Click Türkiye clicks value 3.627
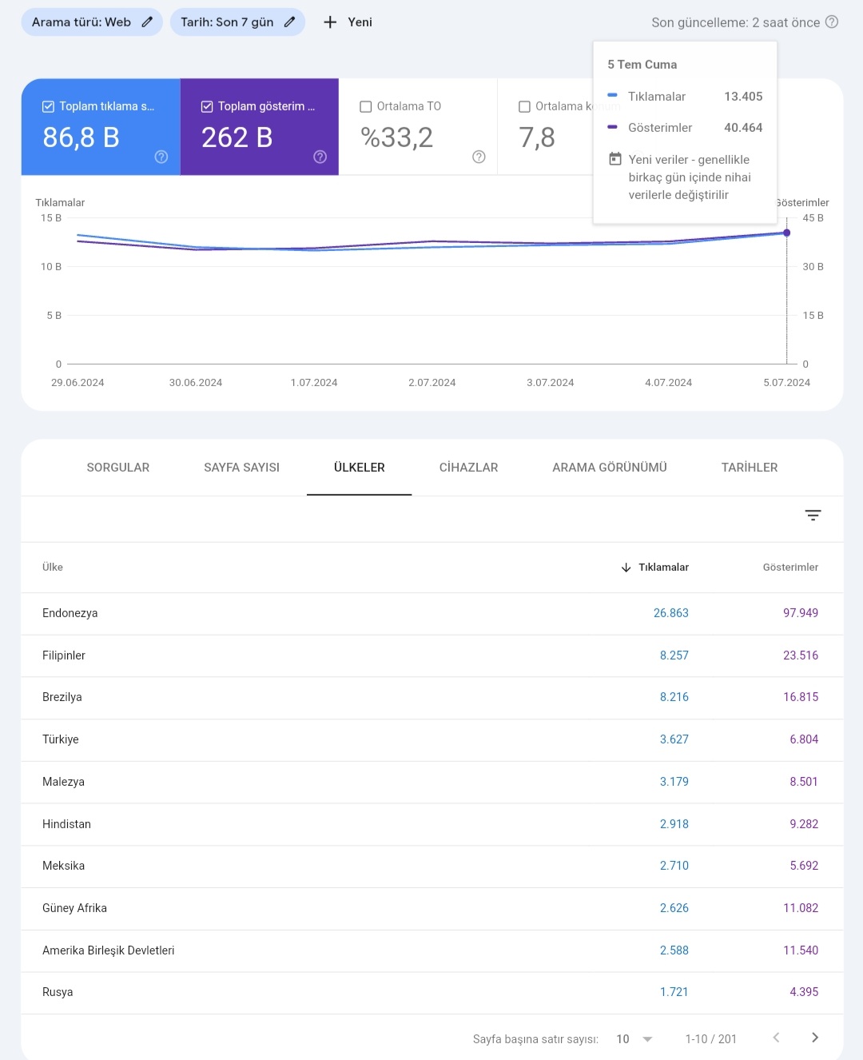The height and width of the screenshot is (1060, 863). [x=674, y=739]
